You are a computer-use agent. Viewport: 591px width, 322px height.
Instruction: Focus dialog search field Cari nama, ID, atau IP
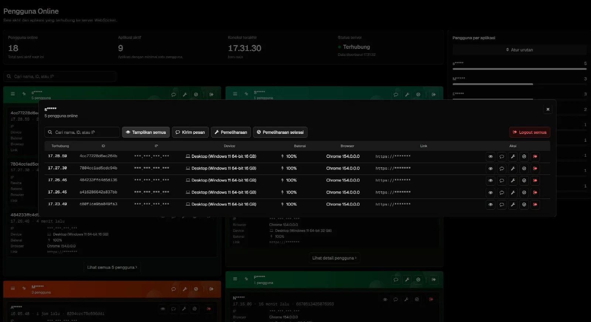click(x=82, y=132)
